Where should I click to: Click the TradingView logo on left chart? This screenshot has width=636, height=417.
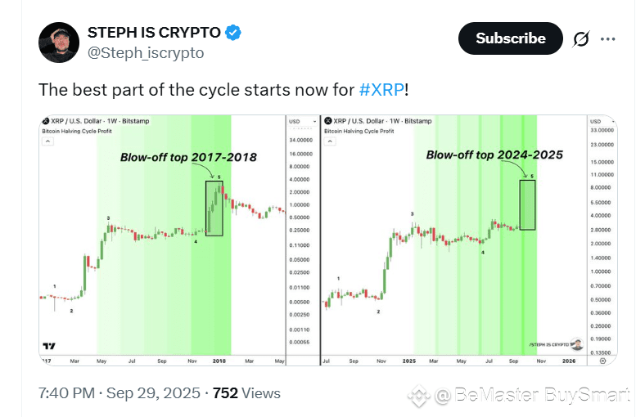(x=49, y=346)
